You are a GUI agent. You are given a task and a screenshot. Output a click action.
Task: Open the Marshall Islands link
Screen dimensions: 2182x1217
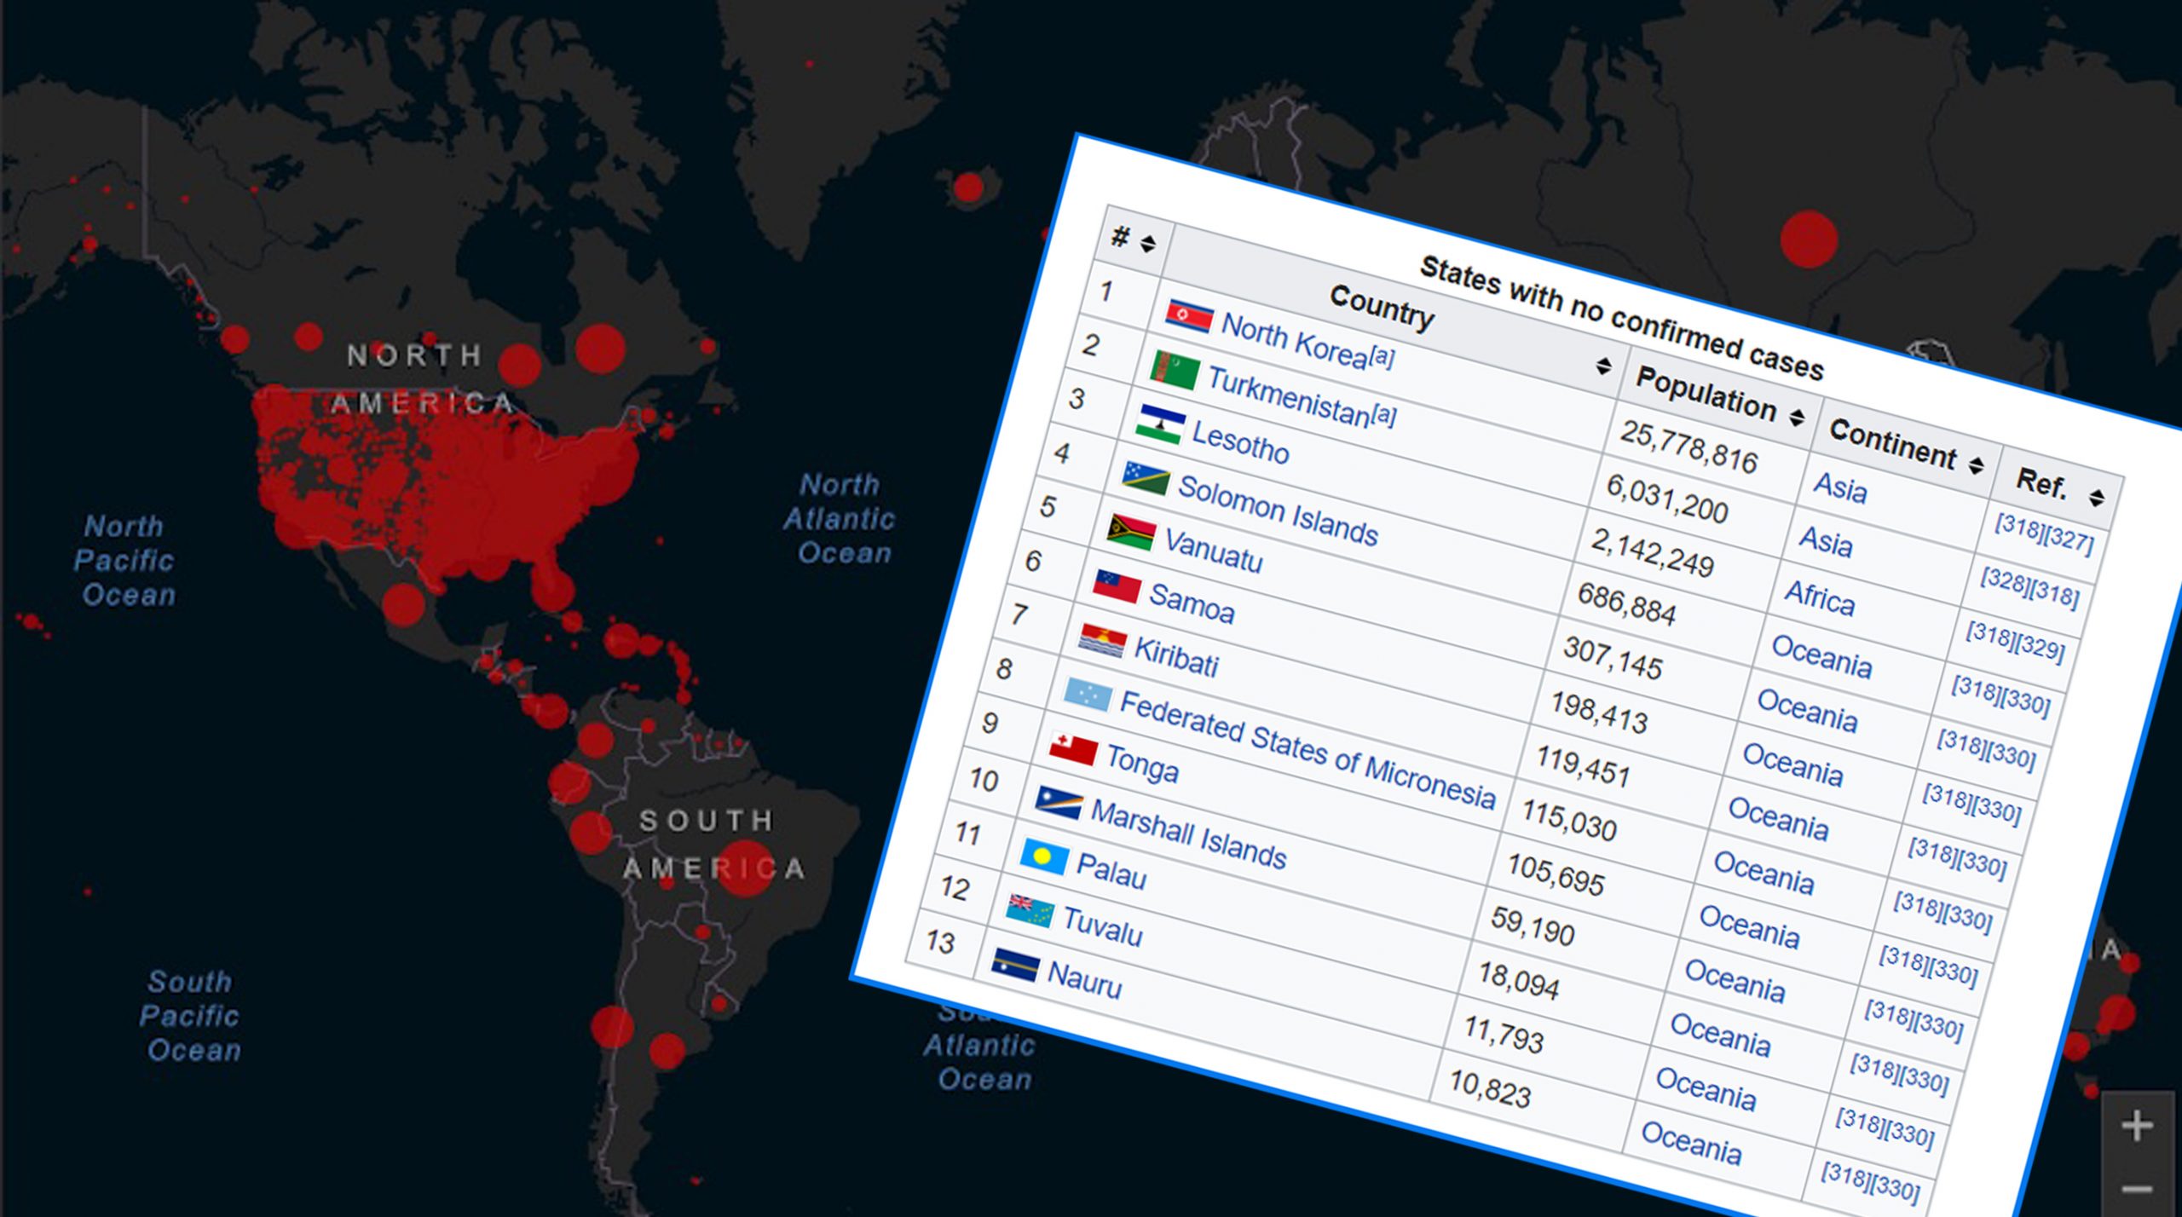(1189, 835)
